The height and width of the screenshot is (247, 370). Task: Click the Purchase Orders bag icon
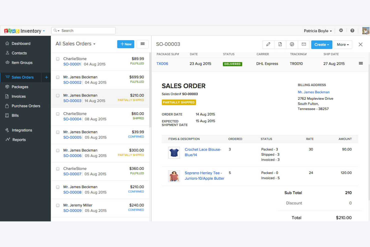click(7, 106)
